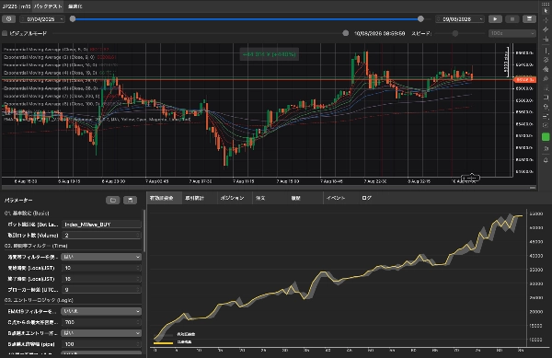Viewport: 552px width, 358px height.
Task: Click the field showing 700
Action: [x=101, y=322]
